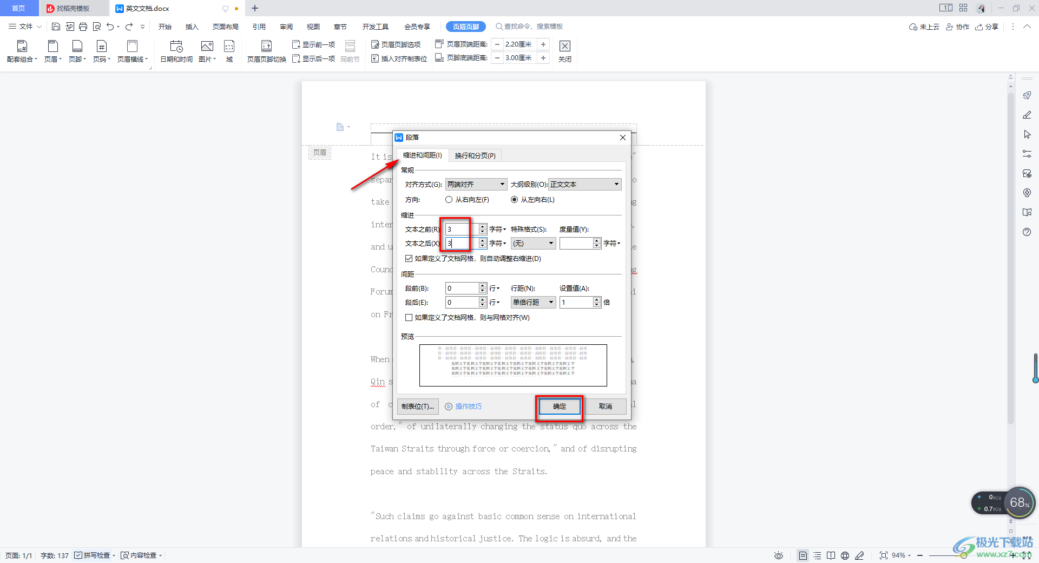Image resolution: width=1039 pixels, height=563 pixels.
Task: Close the Paragraph dialog
Action: (623, 138)
